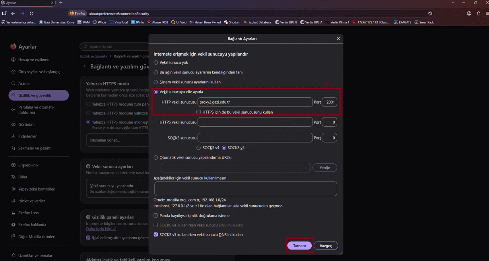
Task: Select 'Otomatik vekil sunucu yapılandırma URL'si' radio
Action: tap(156, 157)
